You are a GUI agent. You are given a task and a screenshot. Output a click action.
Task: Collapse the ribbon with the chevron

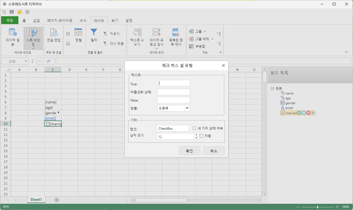pyautogui.click(x=347, y=52)
